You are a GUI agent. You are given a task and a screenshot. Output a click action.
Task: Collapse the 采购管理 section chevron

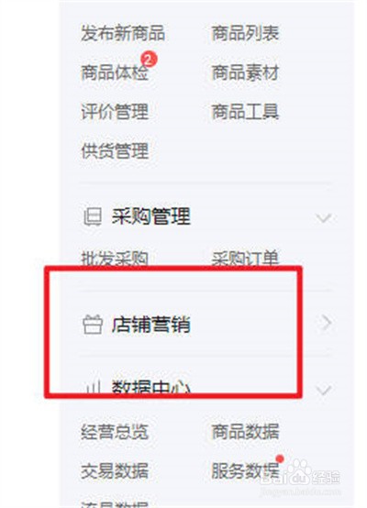tap(324, 218)
